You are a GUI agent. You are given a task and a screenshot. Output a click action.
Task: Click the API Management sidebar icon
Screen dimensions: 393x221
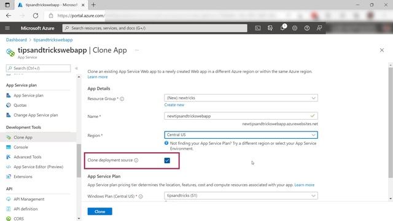click(9, 199)
